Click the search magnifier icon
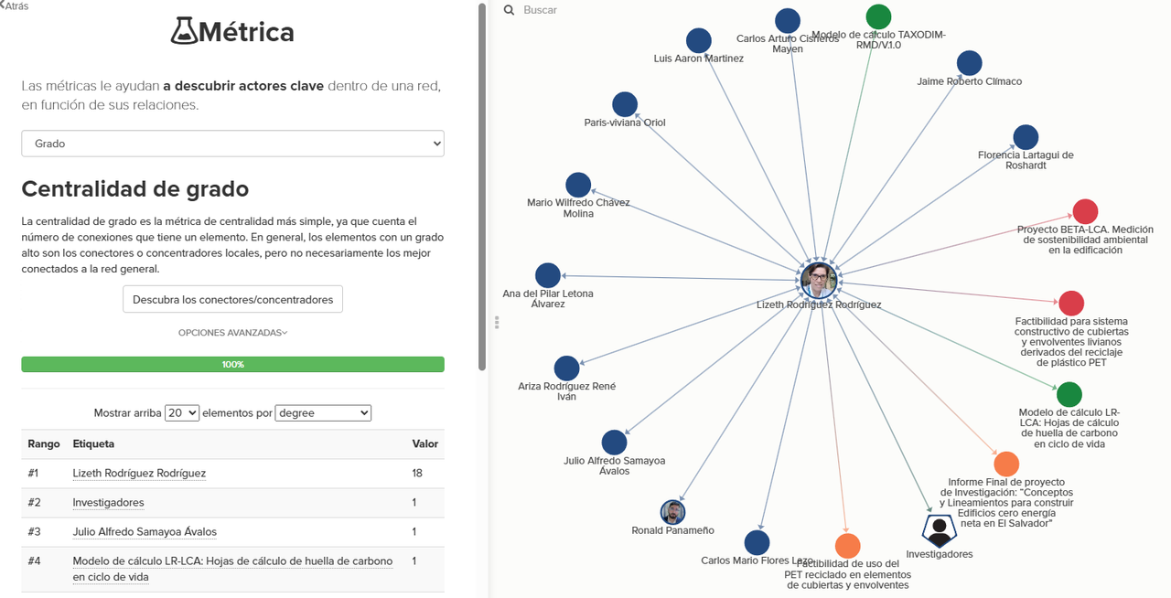1171x598 pixels. (x=510, y=10)
